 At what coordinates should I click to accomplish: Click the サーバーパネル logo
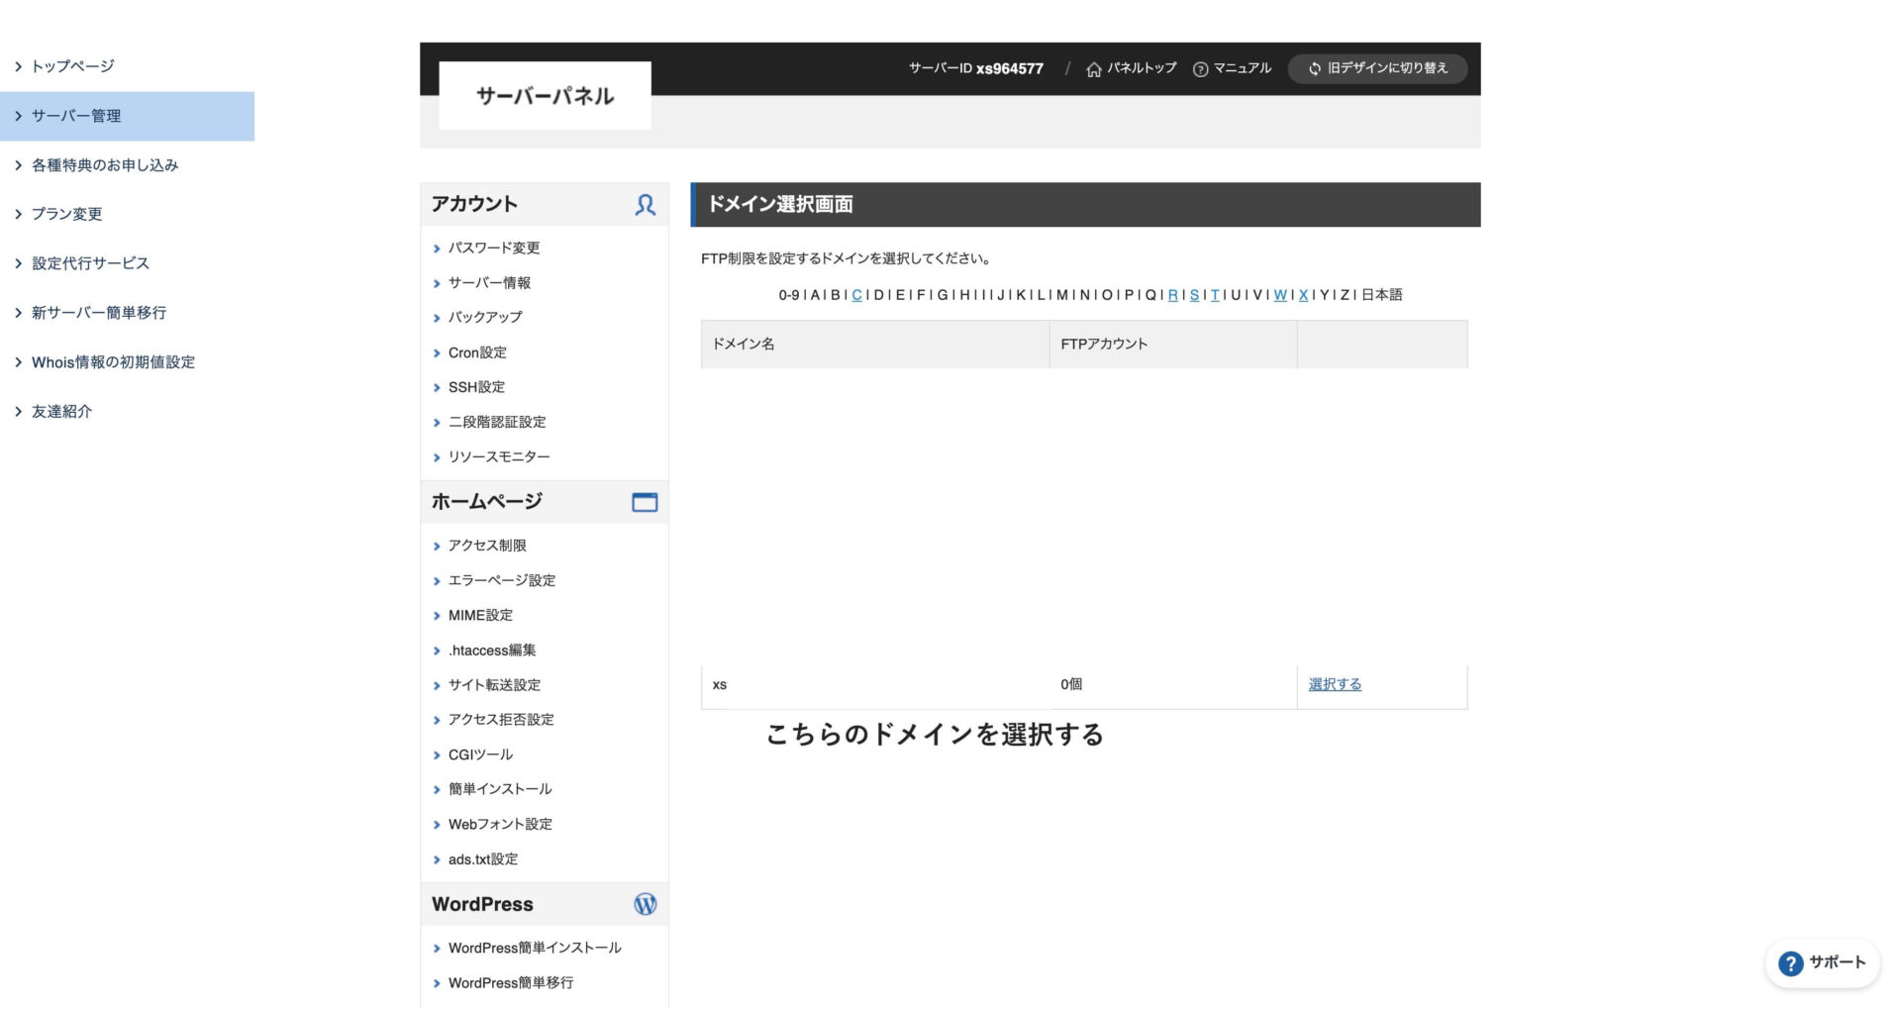point(546,96)
